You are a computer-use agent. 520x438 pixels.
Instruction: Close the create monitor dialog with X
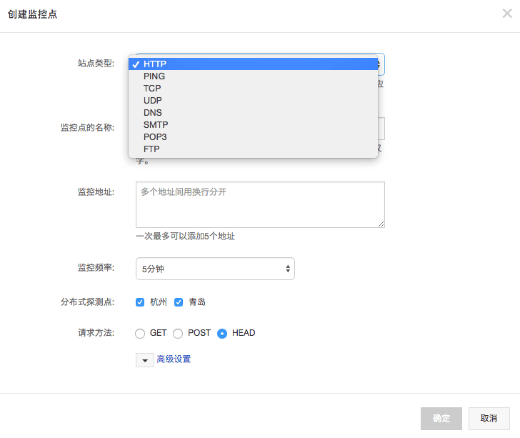507,14
